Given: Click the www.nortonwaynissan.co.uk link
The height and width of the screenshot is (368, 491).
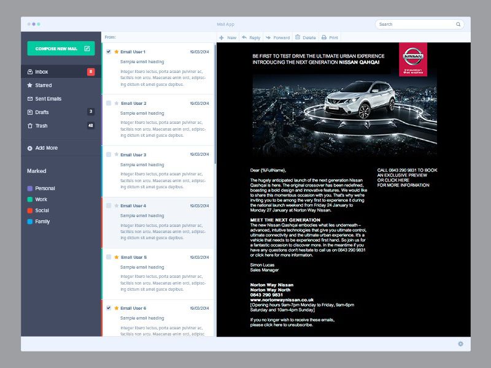Looking at the screenshot, I should tap(282, 300).
